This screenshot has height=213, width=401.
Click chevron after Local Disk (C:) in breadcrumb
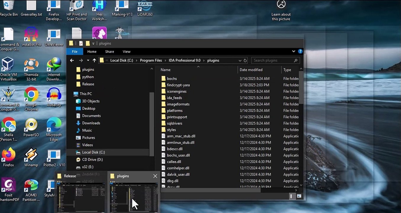137,60
